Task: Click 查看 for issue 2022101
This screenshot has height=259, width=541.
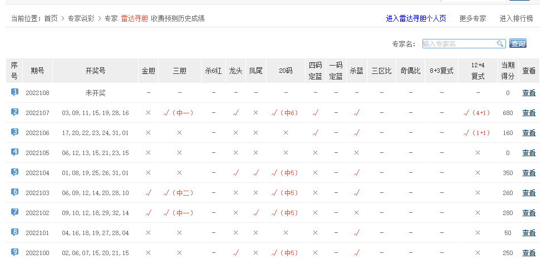Action: point(529,233)
